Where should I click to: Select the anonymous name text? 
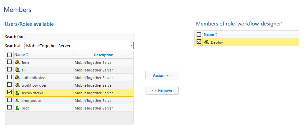pos(31,101)
